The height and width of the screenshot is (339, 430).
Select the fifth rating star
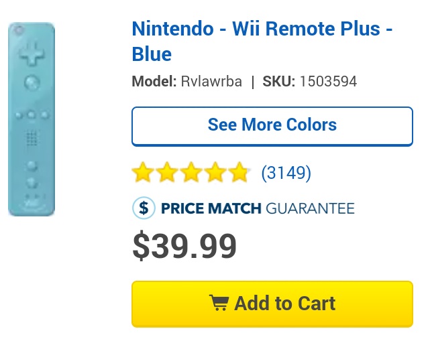point(239,174)
